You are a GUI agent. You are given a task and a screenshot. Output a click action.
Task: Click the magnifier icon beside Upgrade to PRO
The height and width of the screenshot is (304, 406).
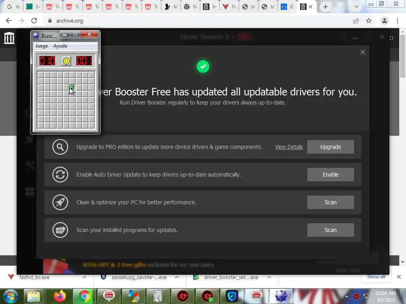click(60, 147)
